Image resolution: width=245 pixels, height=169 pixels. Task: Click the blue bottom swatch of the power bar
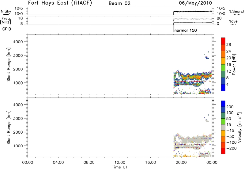[223, 88]
